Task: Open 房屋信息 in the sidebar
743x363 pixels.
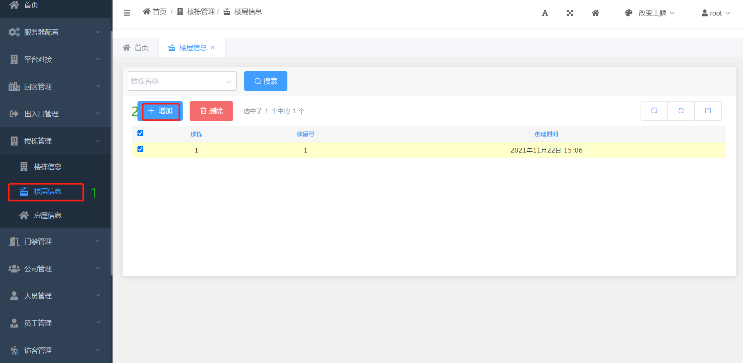Action: click(47, 216)
